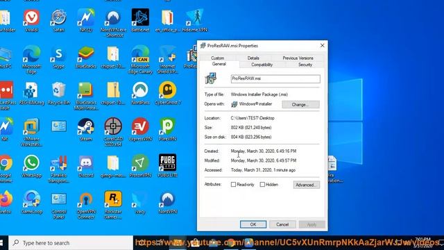
Task: Open the hide.me VPN shortcut
Action: [x=195, y=20]
